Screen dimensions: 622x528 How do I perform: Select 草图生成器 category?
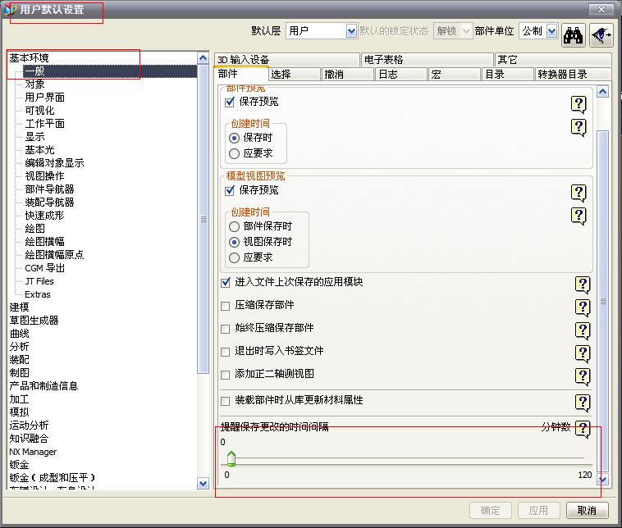click(x=34, y=321)
